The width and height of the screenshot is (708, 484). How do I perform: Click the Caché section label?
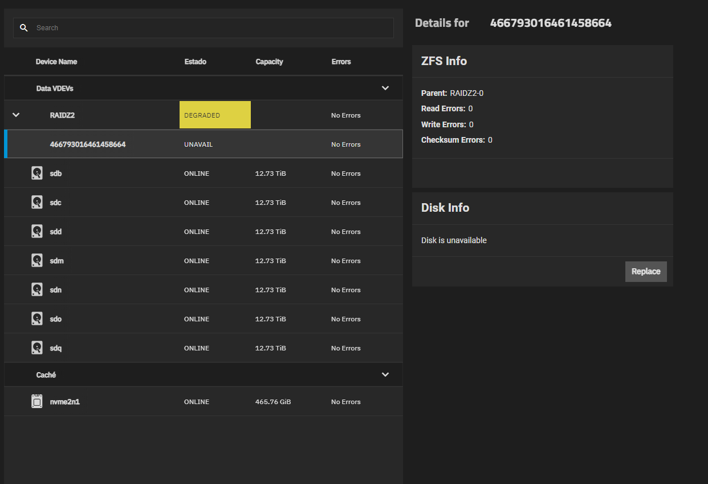point(46,375)
